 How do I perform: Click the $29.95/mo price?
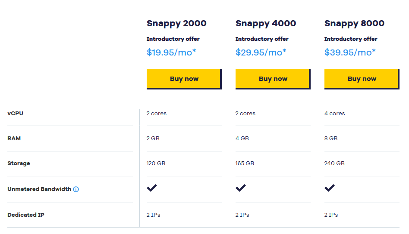click(261, 52)
